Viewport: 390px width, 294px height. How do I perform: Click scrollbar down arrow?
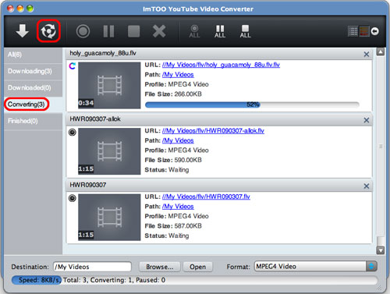(x=381, y=250)
